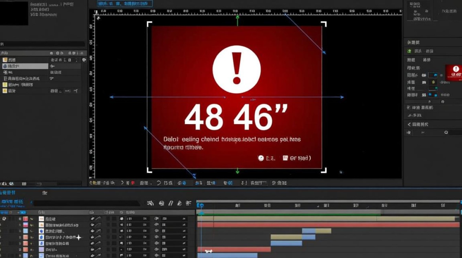
Task: Open the mode dropdown on the third timeline layer
Action: tap(137, 231)
